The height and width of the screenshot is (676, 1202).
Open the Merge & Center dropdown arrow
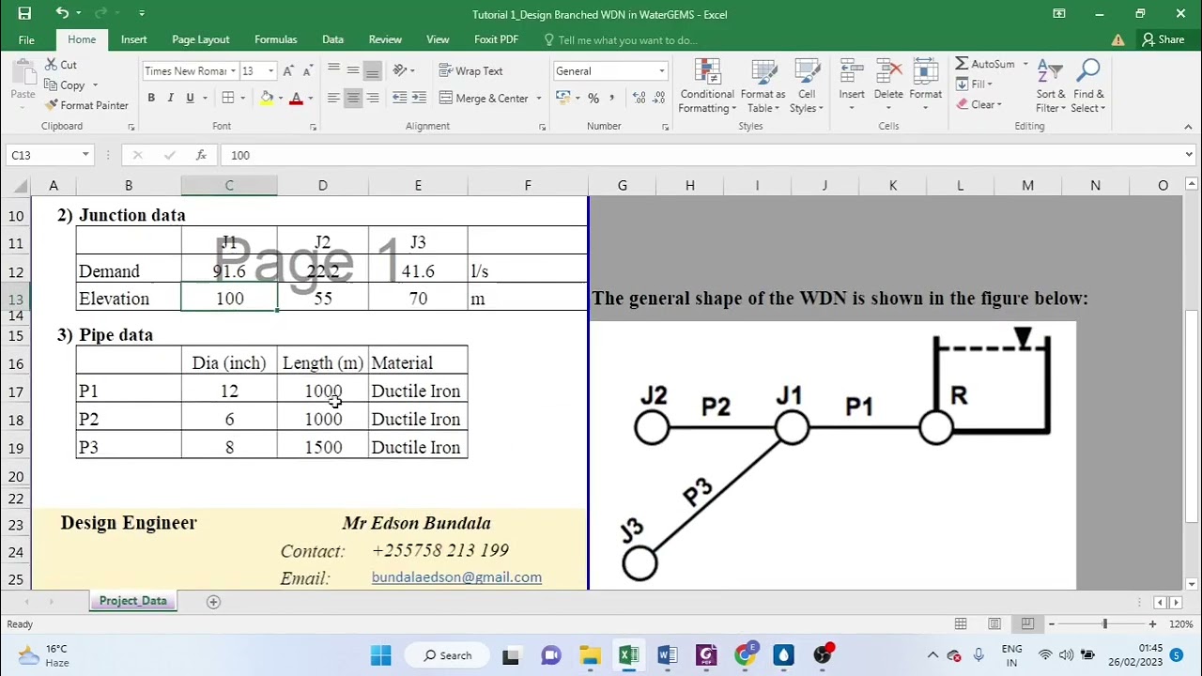coord(539,98)
